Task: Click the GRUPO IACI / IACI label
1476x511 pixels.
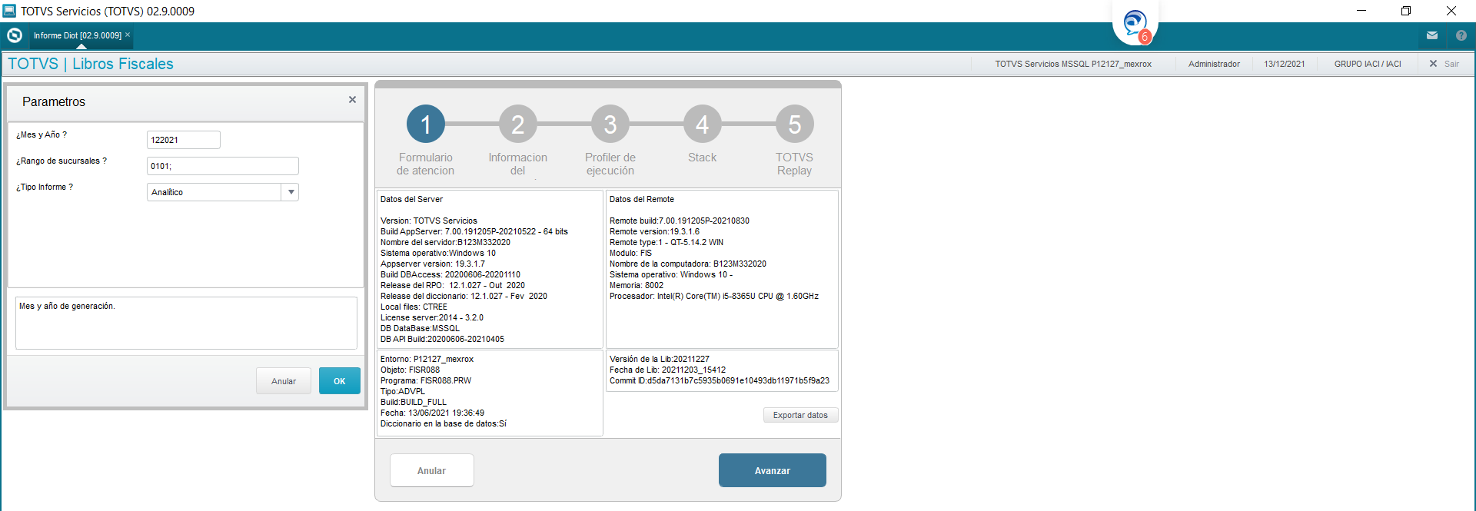Action: (x=1368, y=64)
